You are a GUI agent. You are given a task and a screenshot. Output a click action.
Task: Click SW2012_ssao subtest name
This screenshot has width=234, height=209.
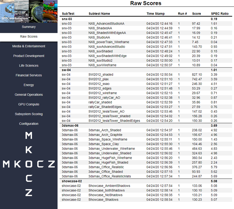tap(99, 84)
